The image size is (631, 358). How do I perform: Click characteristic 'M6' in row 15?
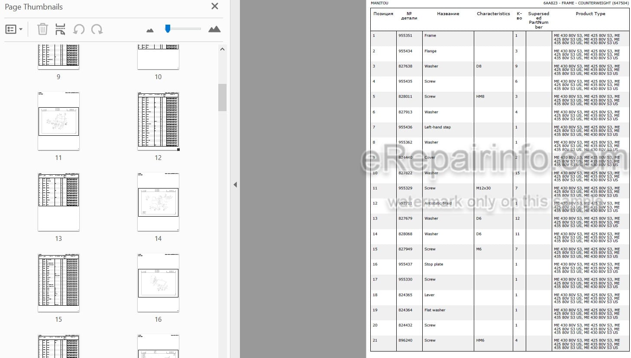479,249
